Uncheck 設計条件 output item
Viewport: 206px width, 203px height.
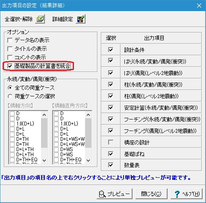click(x=111, y=50)
